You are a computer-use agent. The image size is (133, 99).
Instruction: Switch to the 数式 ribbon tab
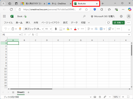click(65, 23)
